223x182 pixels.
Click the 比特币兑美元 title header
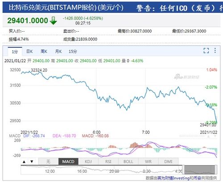point(66,8)
